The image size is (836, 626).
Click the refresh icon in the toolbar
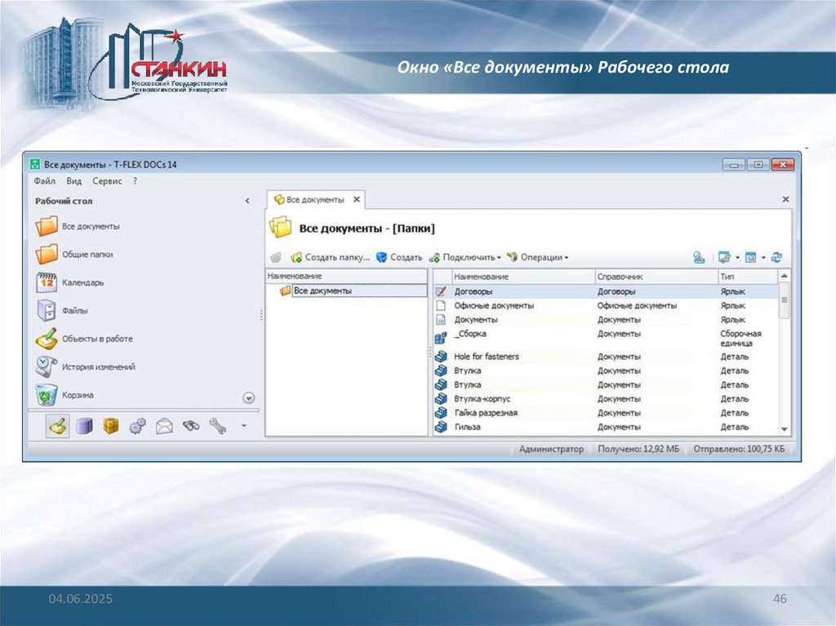776,257
